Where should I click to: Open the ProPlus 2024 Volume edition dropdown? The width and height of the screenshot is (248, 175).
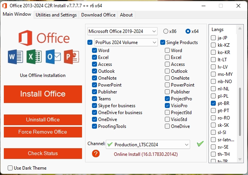126,43
